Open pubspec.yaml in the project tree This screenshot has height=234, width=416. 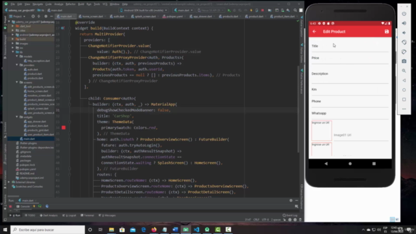(x=26, y=169)
